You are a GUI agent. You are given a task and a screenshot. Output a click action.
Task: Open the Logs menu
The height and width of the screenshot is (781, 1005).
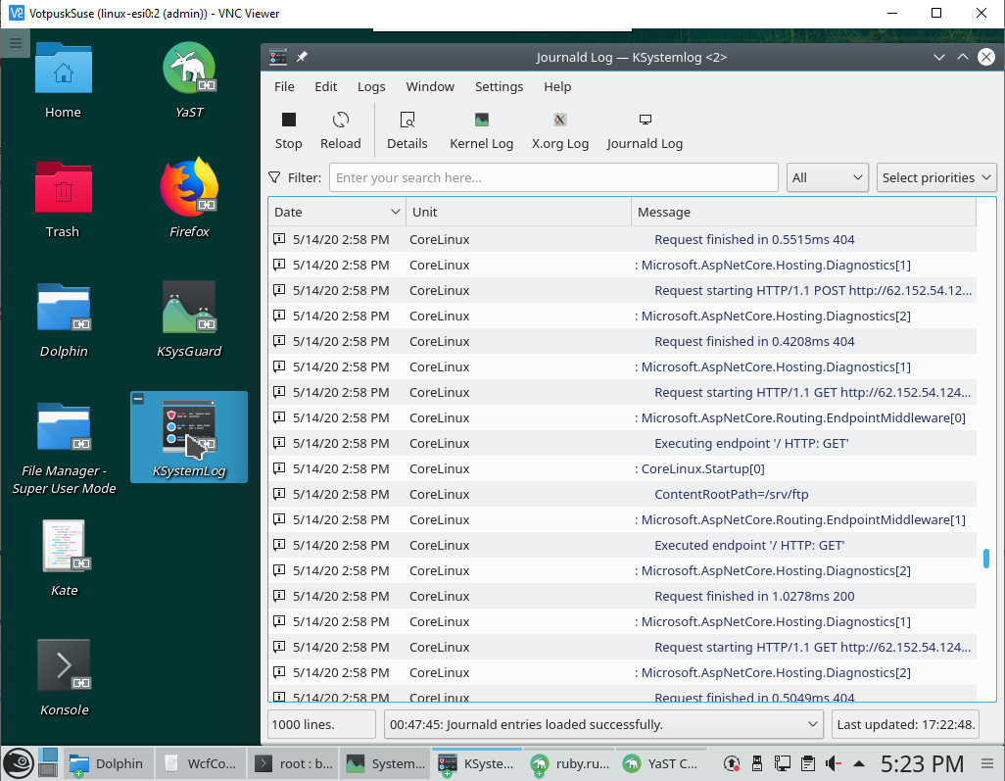(x=371, y=86)
